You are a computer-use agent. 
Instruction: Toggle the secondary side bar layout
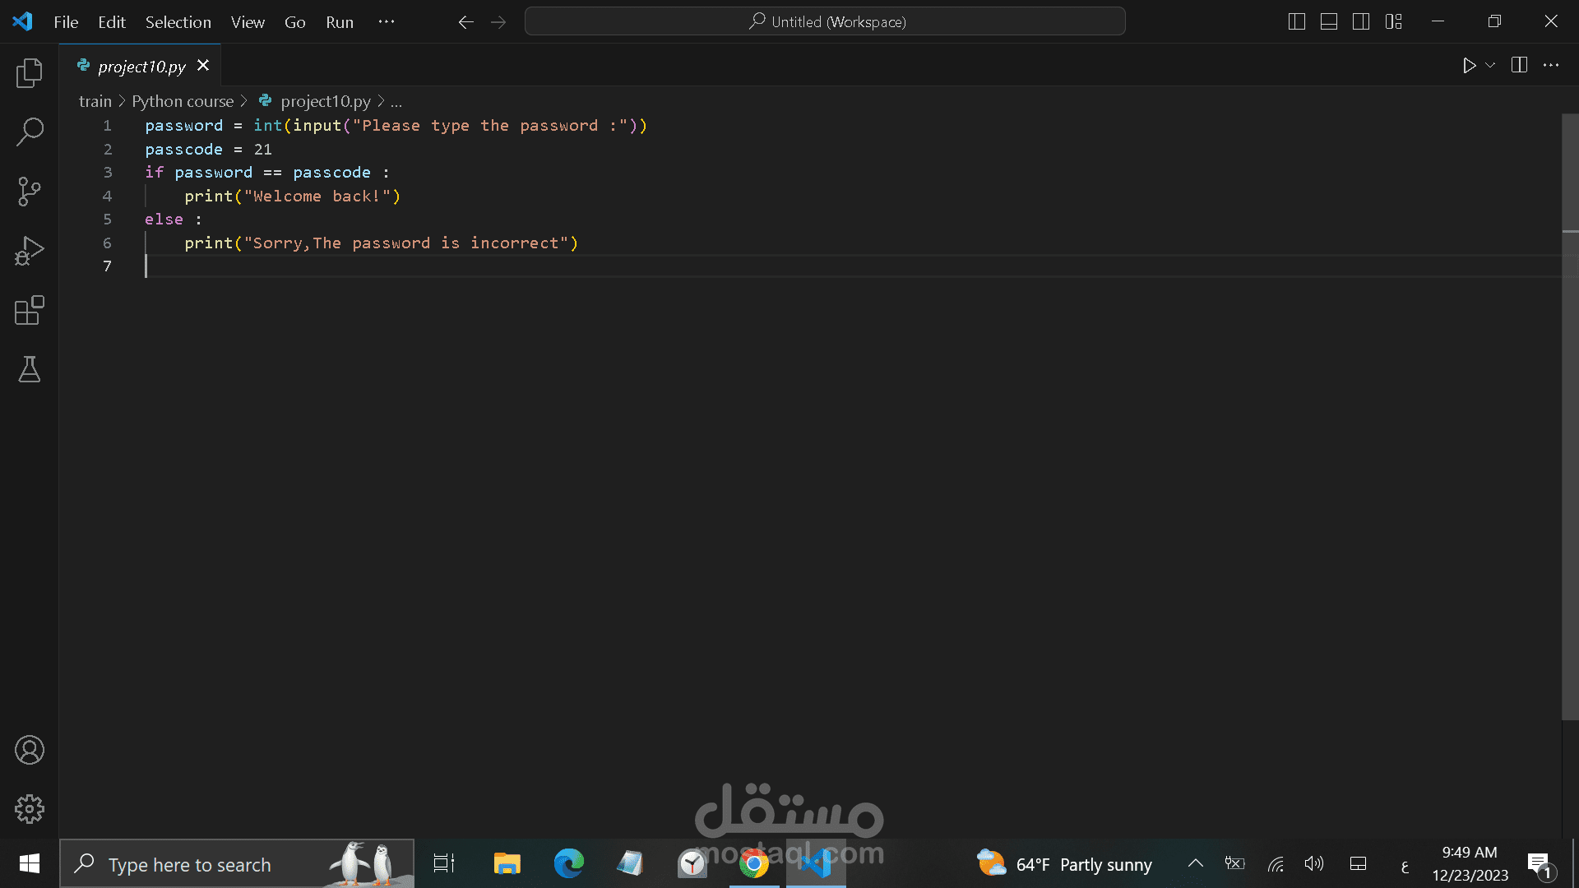pyautogui.click(x=1361, y=21)
